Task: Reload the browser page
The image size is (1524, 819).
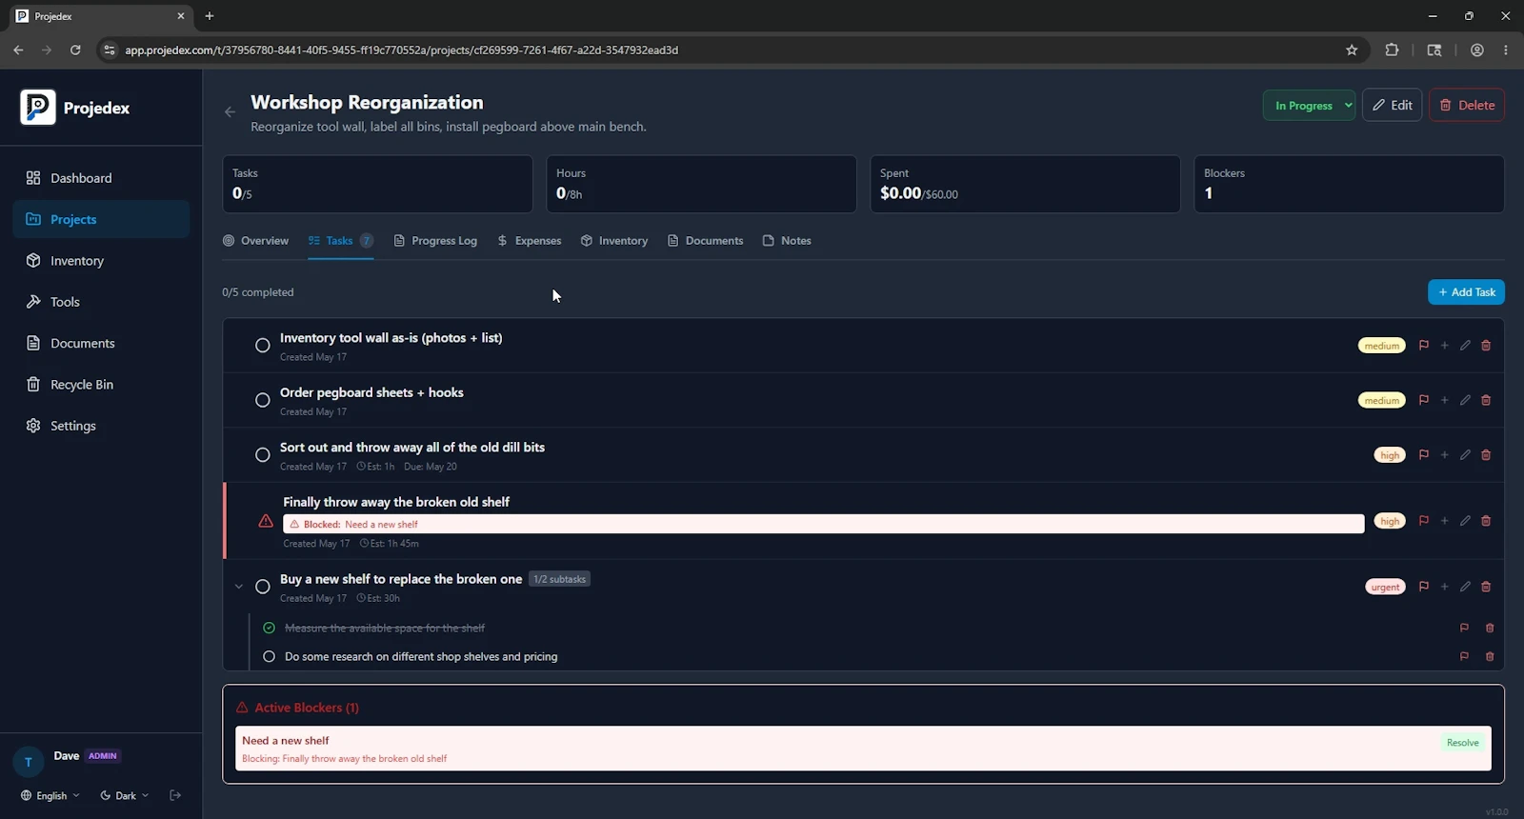Action: pyautogui.click(x=75, y=50)
